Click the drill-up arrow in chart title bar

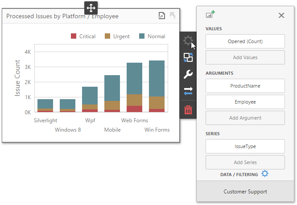(x=173, y=16)
